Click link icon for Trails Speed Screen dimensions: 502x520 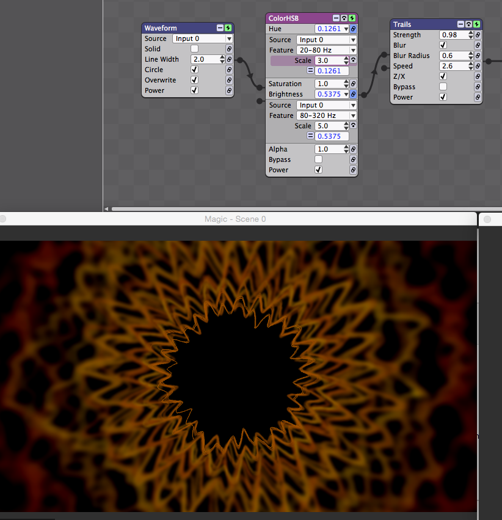pos(478,66)
